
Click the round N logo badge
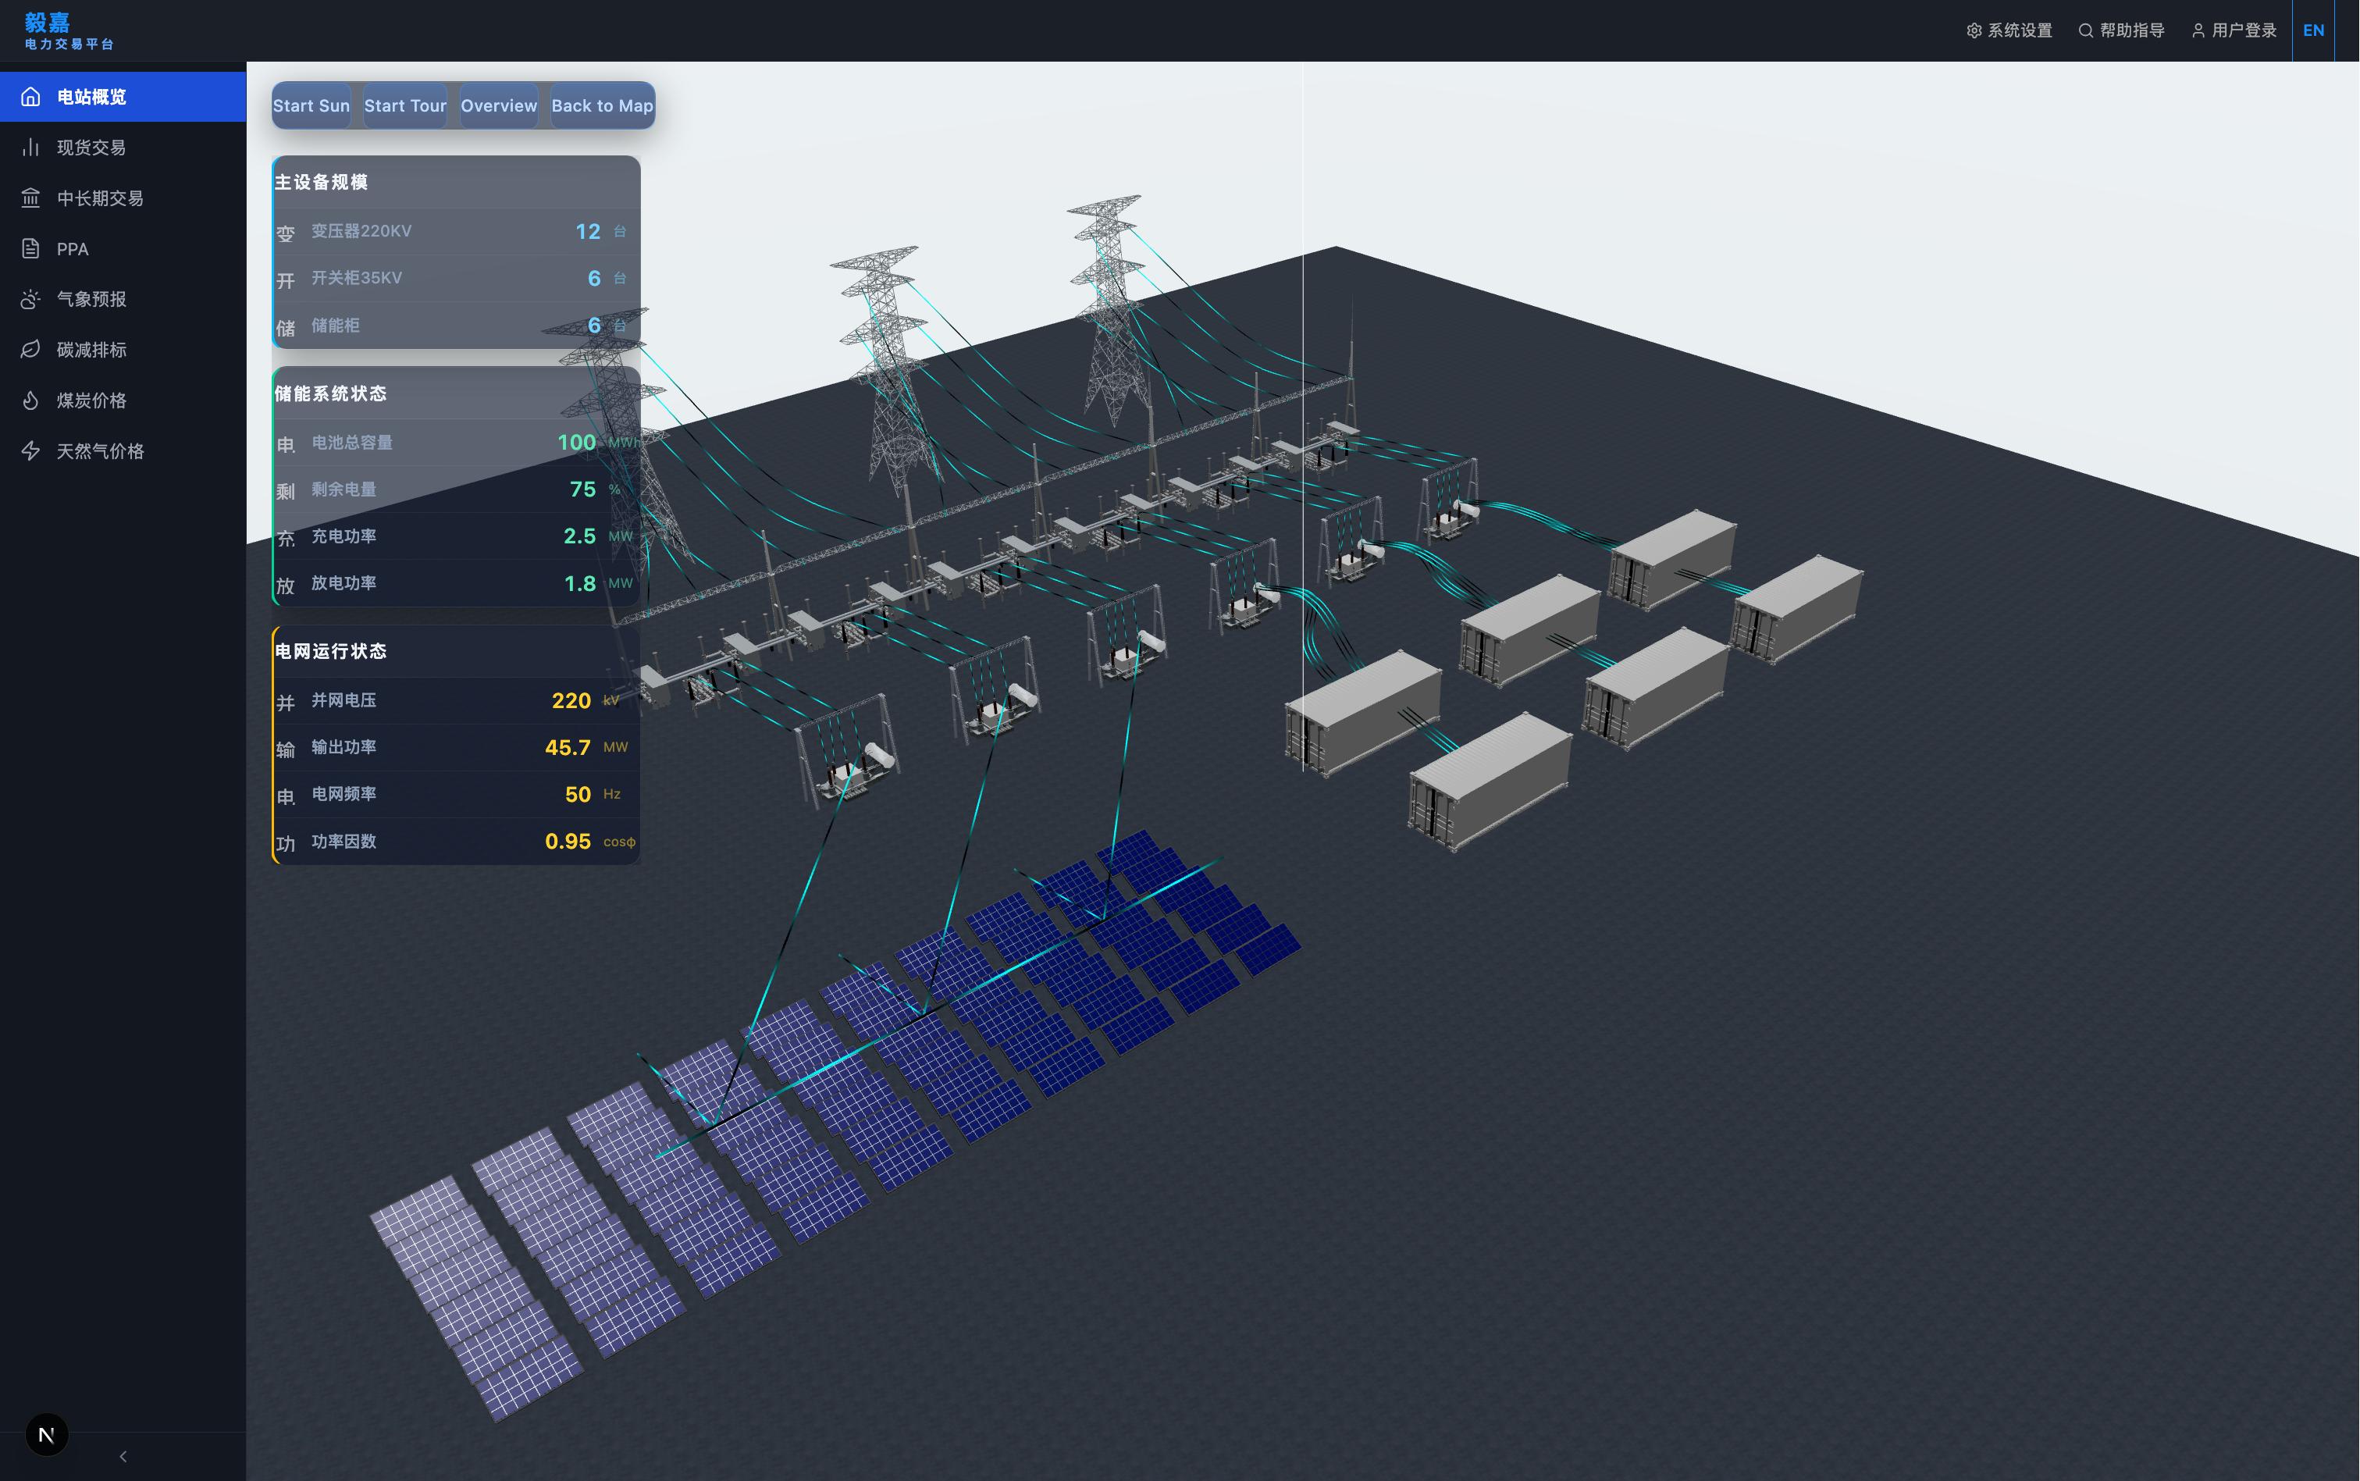tap(46, 1435)
